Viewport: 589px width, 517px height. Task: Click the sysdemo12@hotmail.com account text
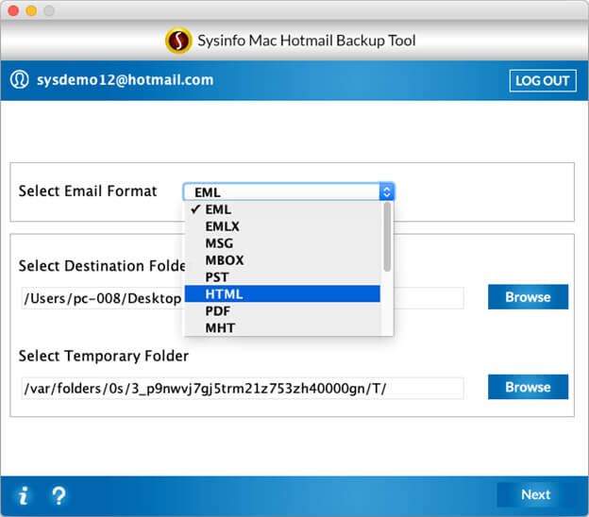(126, 79)
